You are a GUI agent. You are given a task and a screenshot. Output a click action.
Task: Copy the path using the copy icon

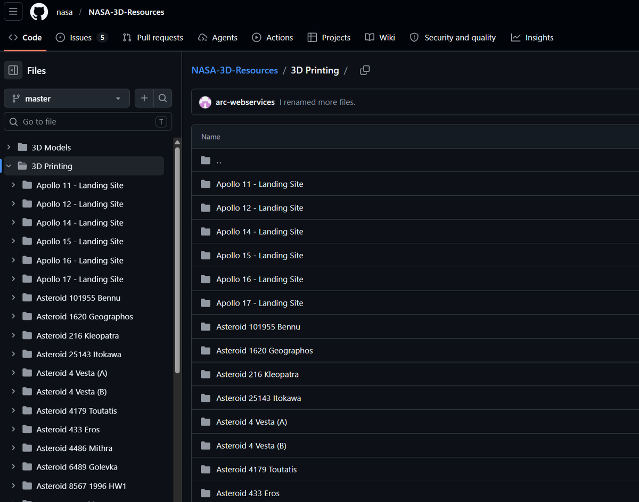365,70
